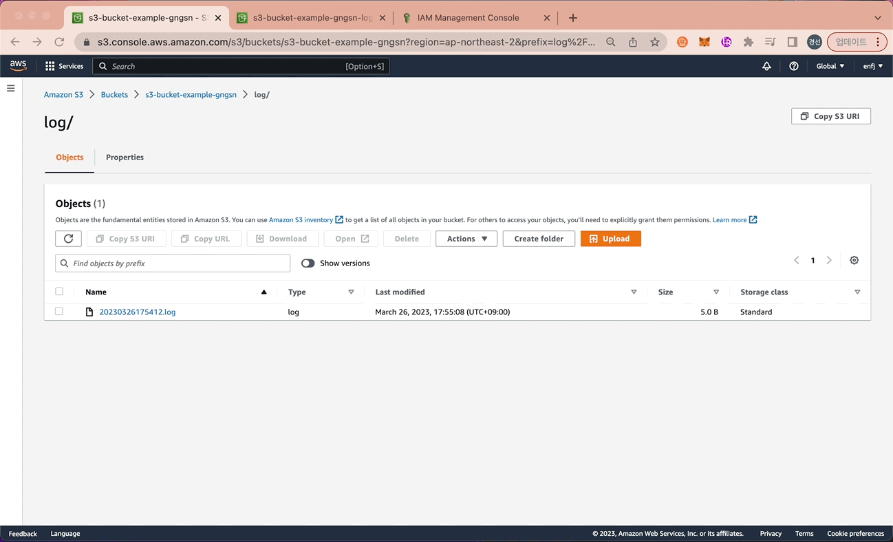893x542 pixels.
Task: Bookmark this page with star icon
Action: [x=654, y=42]
